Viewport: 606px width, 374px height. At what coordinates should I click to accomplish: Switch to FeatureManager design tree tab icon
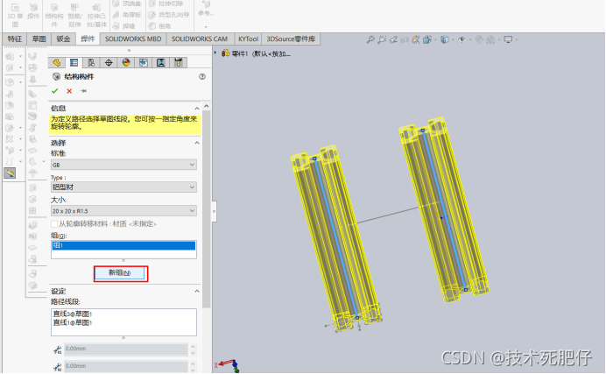click(57, 62)
